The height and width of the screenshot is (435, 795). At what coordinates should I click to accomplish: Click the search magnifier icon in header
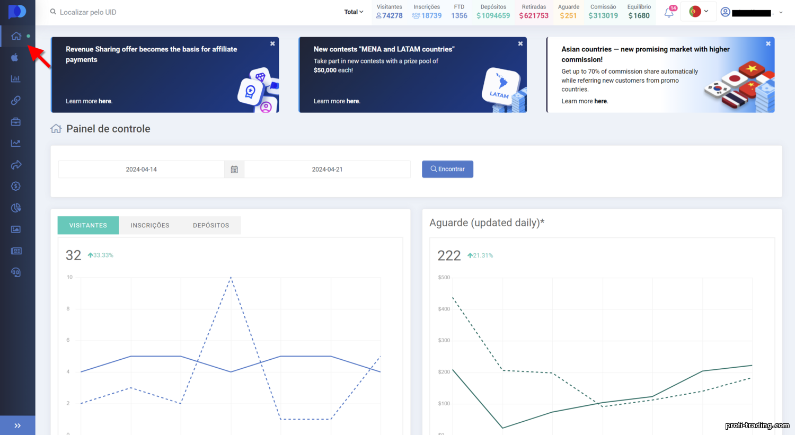53,12
